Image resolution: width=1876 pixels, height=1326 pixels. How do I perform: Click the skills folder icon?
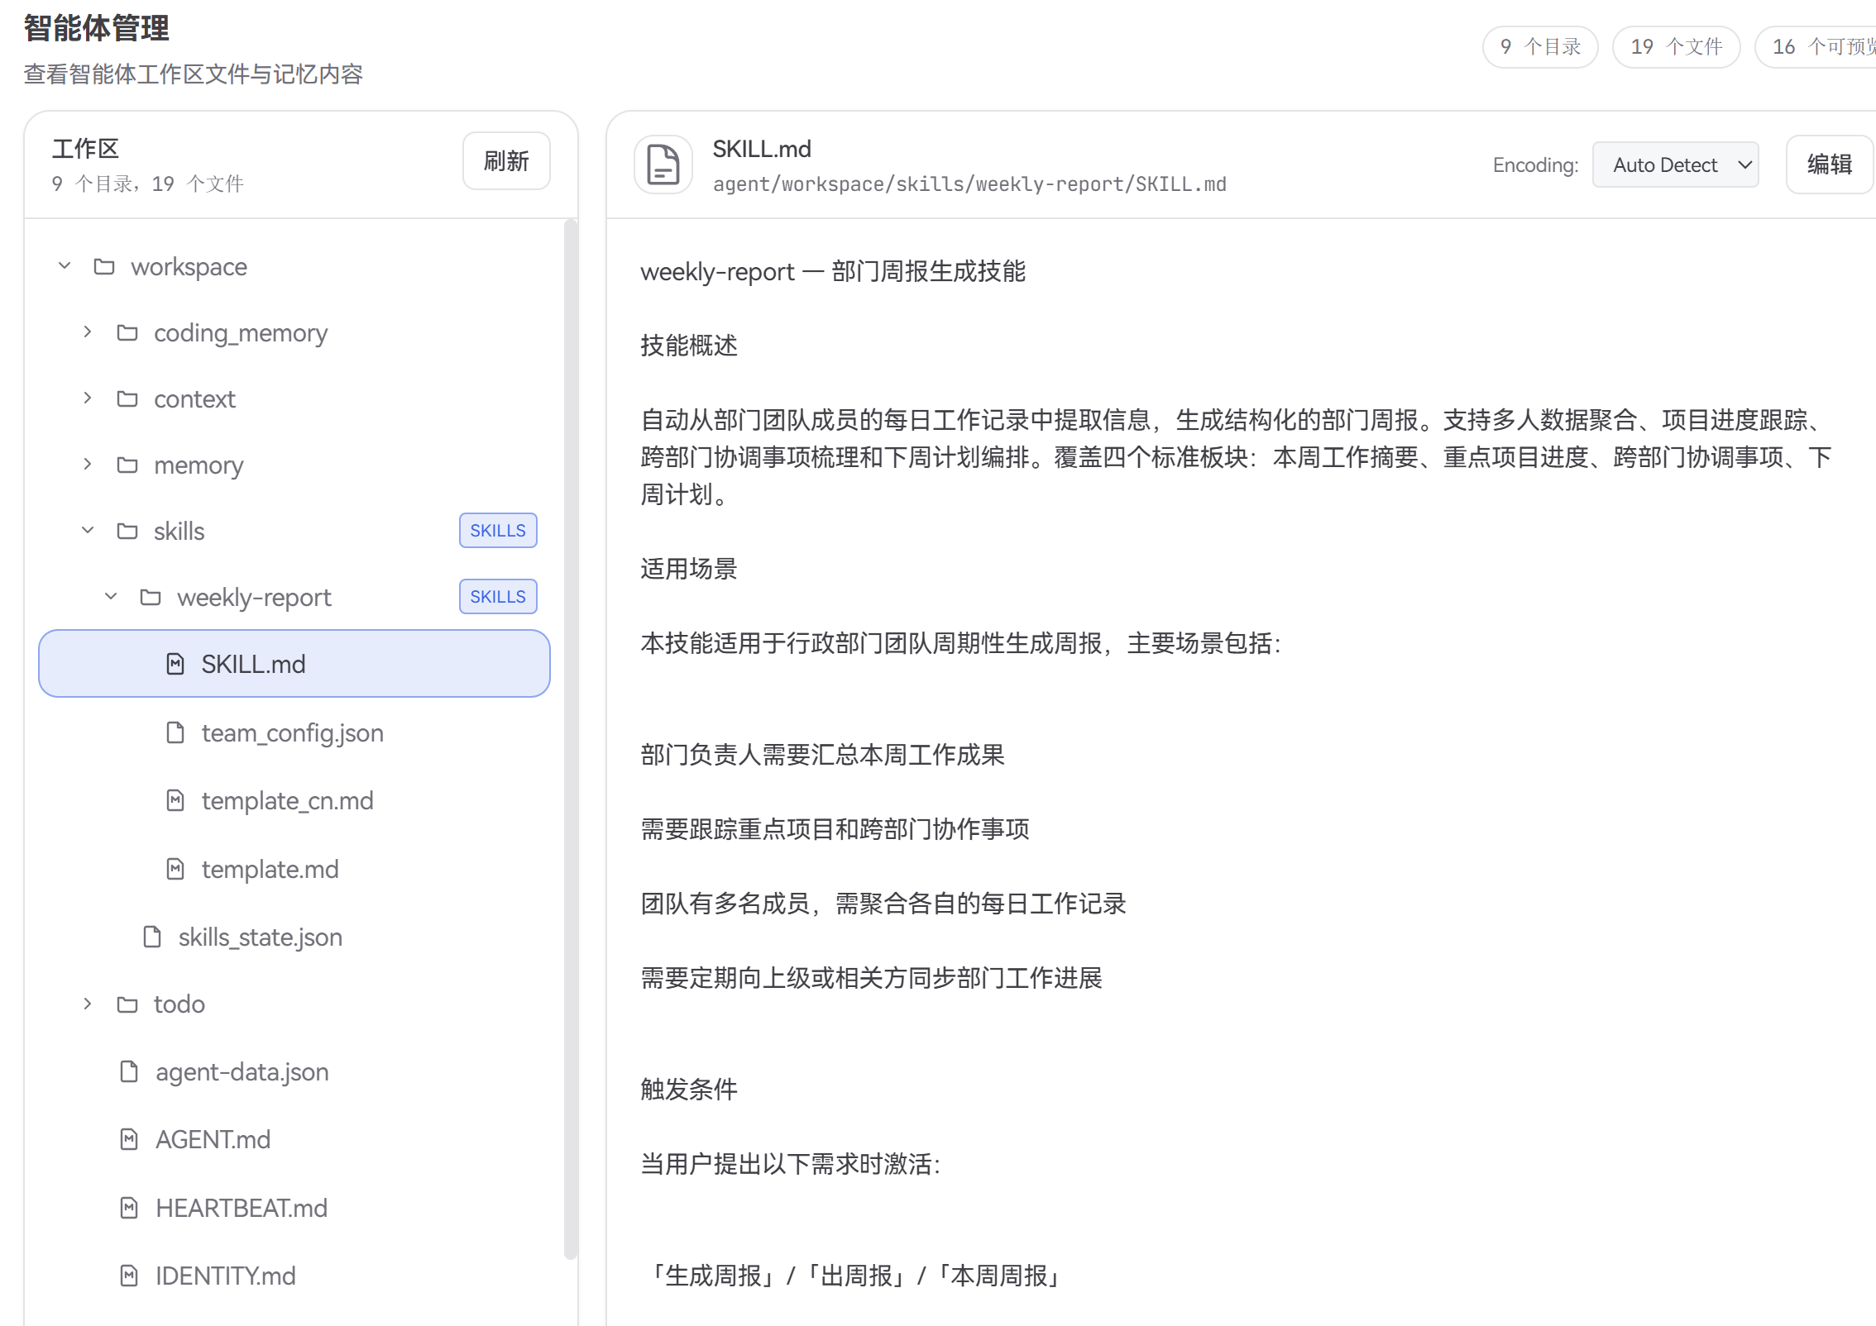[x=127, y=531]
